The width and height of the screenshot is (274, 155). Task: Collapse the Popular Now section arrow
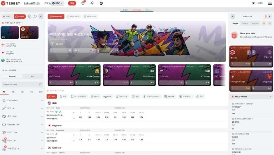click(23, 23)
